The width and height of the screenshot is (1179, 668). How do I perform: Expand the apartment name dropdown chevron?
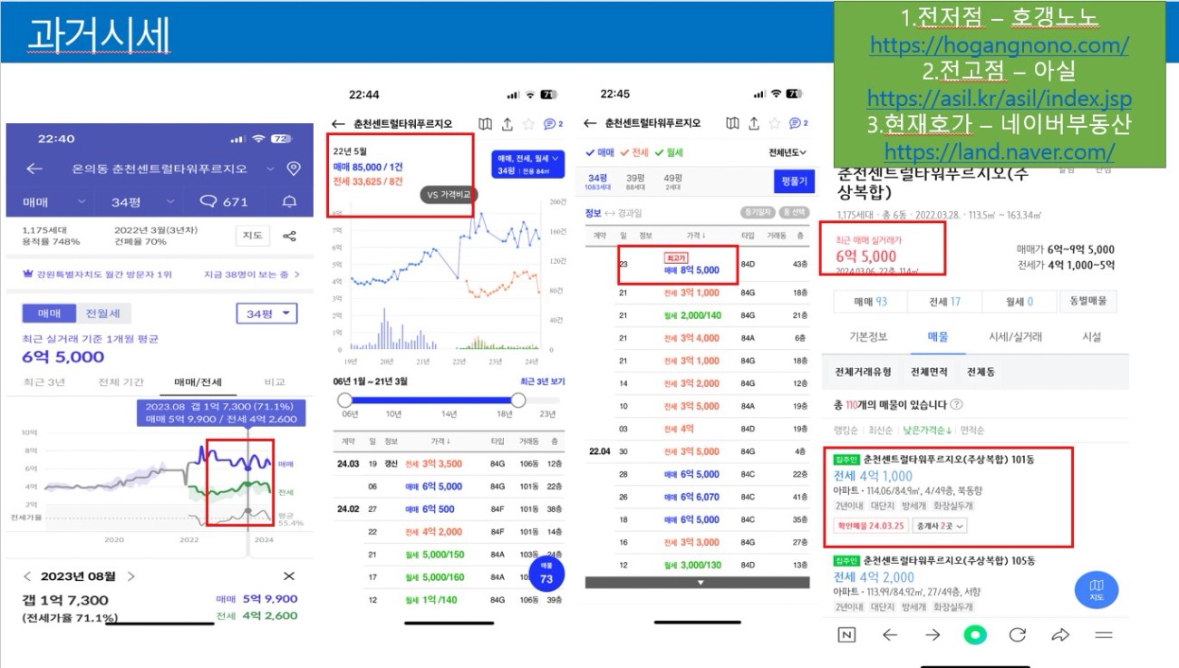point(269,169)
